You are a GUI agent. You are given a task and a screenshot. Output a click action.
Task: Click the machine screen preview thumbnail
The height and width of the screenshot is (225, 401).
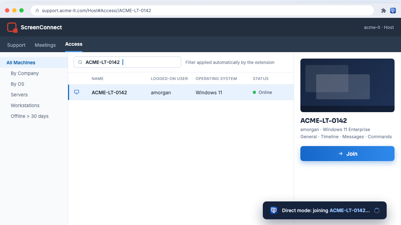click(x=347, y=85)
